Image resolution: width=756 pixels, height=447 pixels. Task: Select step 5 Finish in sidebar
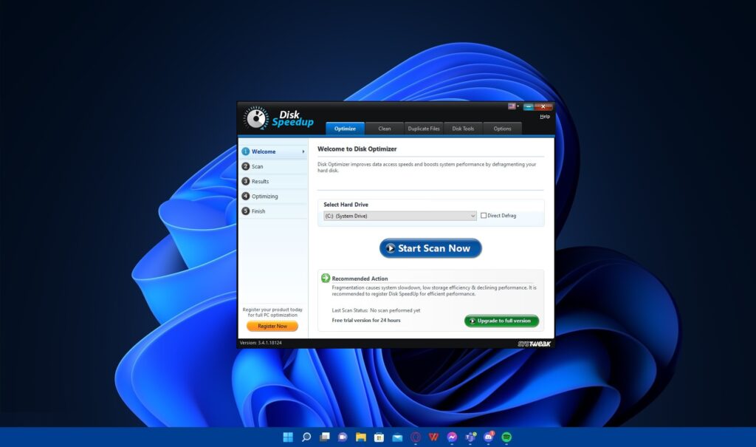tap(273, 211)
